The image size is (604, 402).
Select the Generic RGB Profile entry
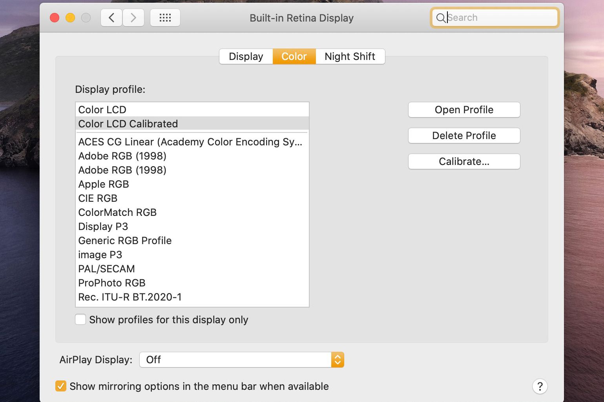[192, 241]
